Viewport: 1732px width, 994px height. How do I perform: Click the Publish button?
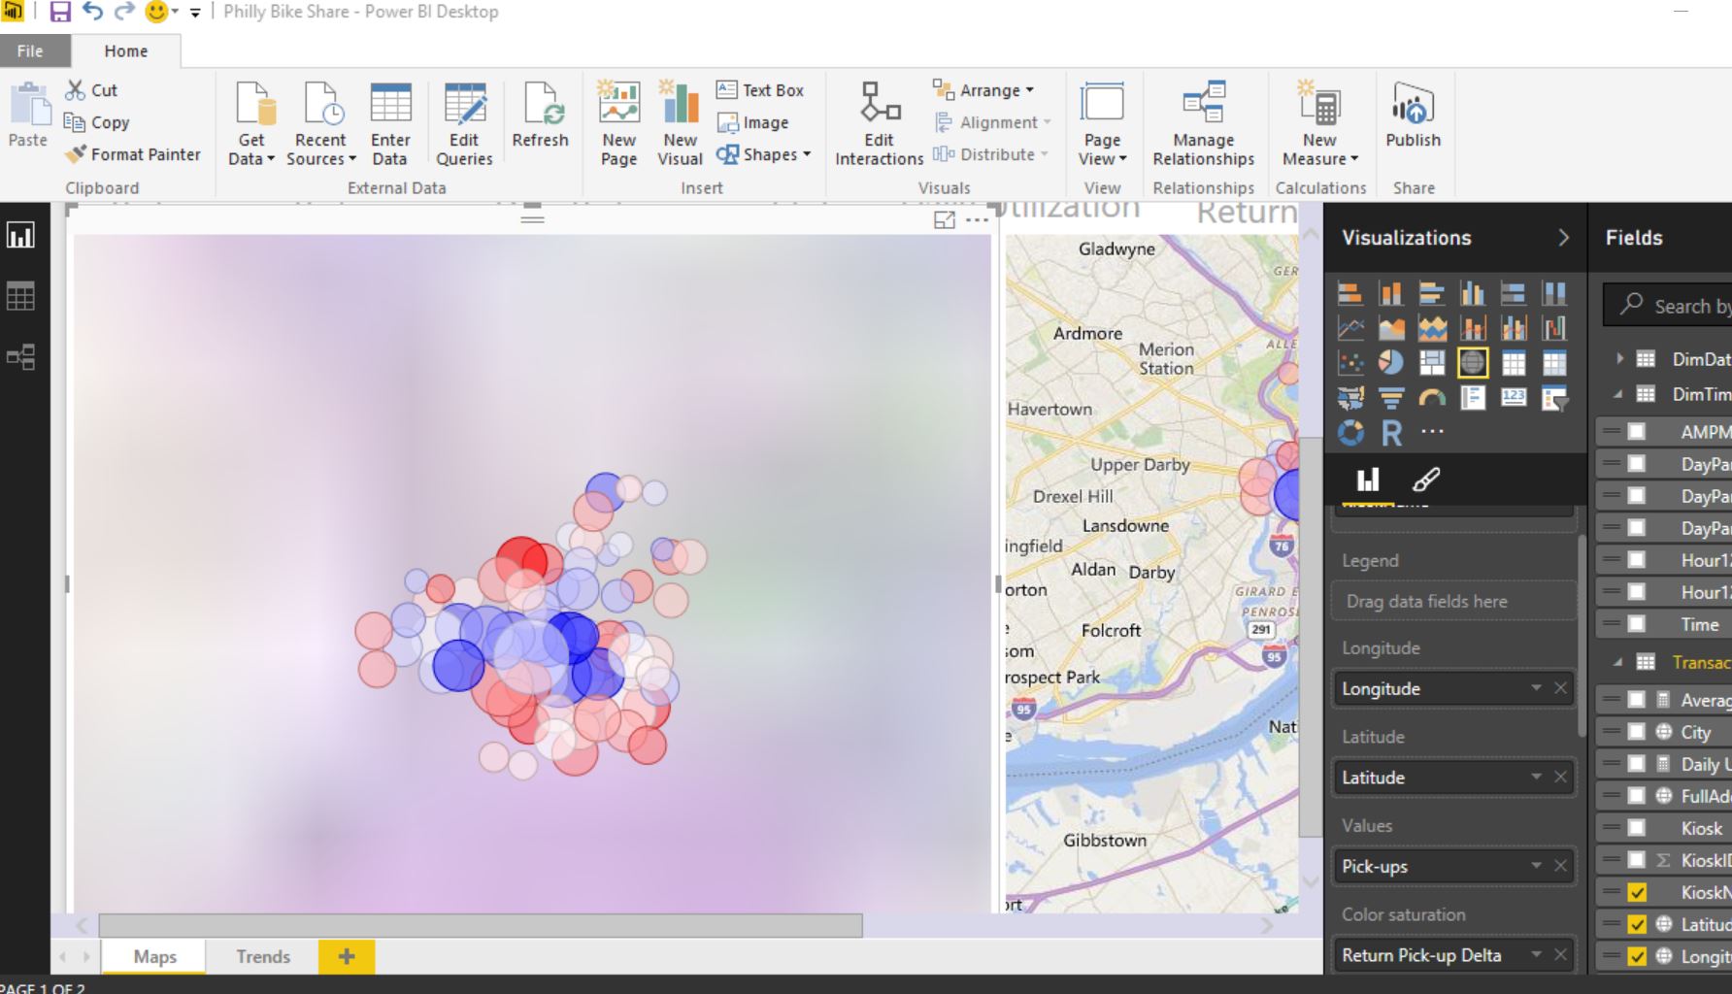[1414, 116]
